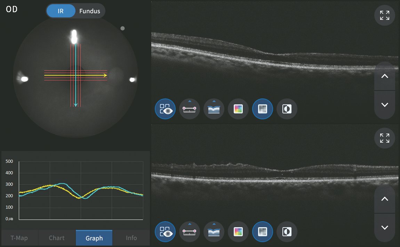Screen dimensions: 400x247
Task: Select grayscale display for top scan
Action: coord(263,109)
